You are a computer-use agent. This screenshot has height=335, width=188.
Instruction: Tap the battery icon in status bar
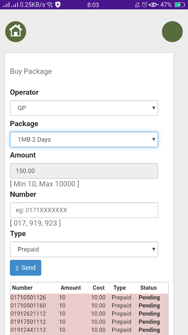(180, 5)
